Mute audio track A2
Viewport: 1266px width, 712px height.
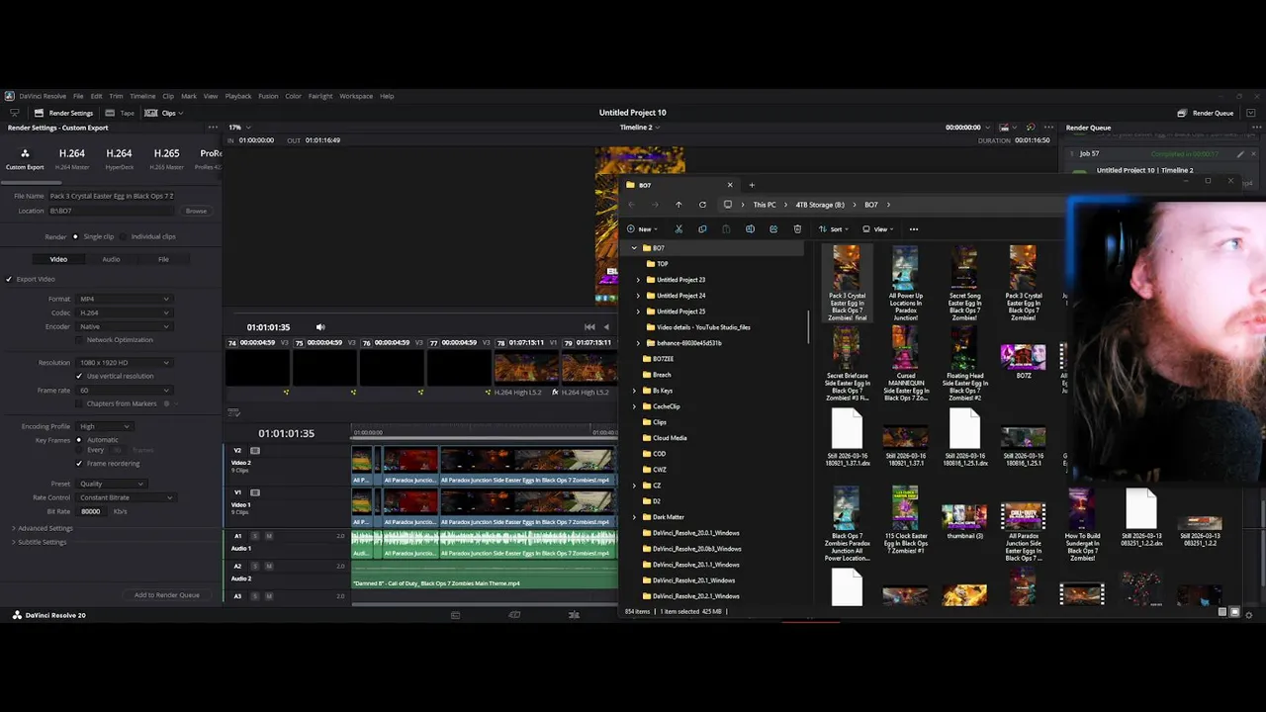[268, 566]
